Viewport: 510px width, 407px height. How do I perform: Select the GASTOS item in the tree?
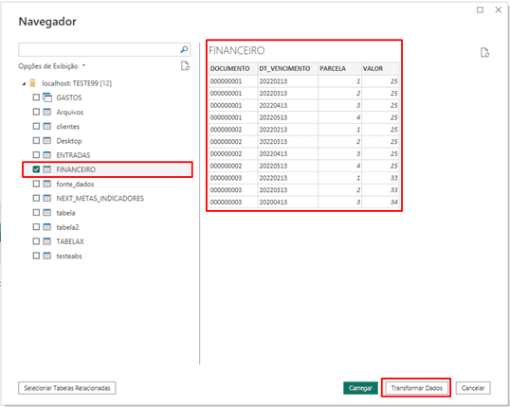tap(69, 97)
